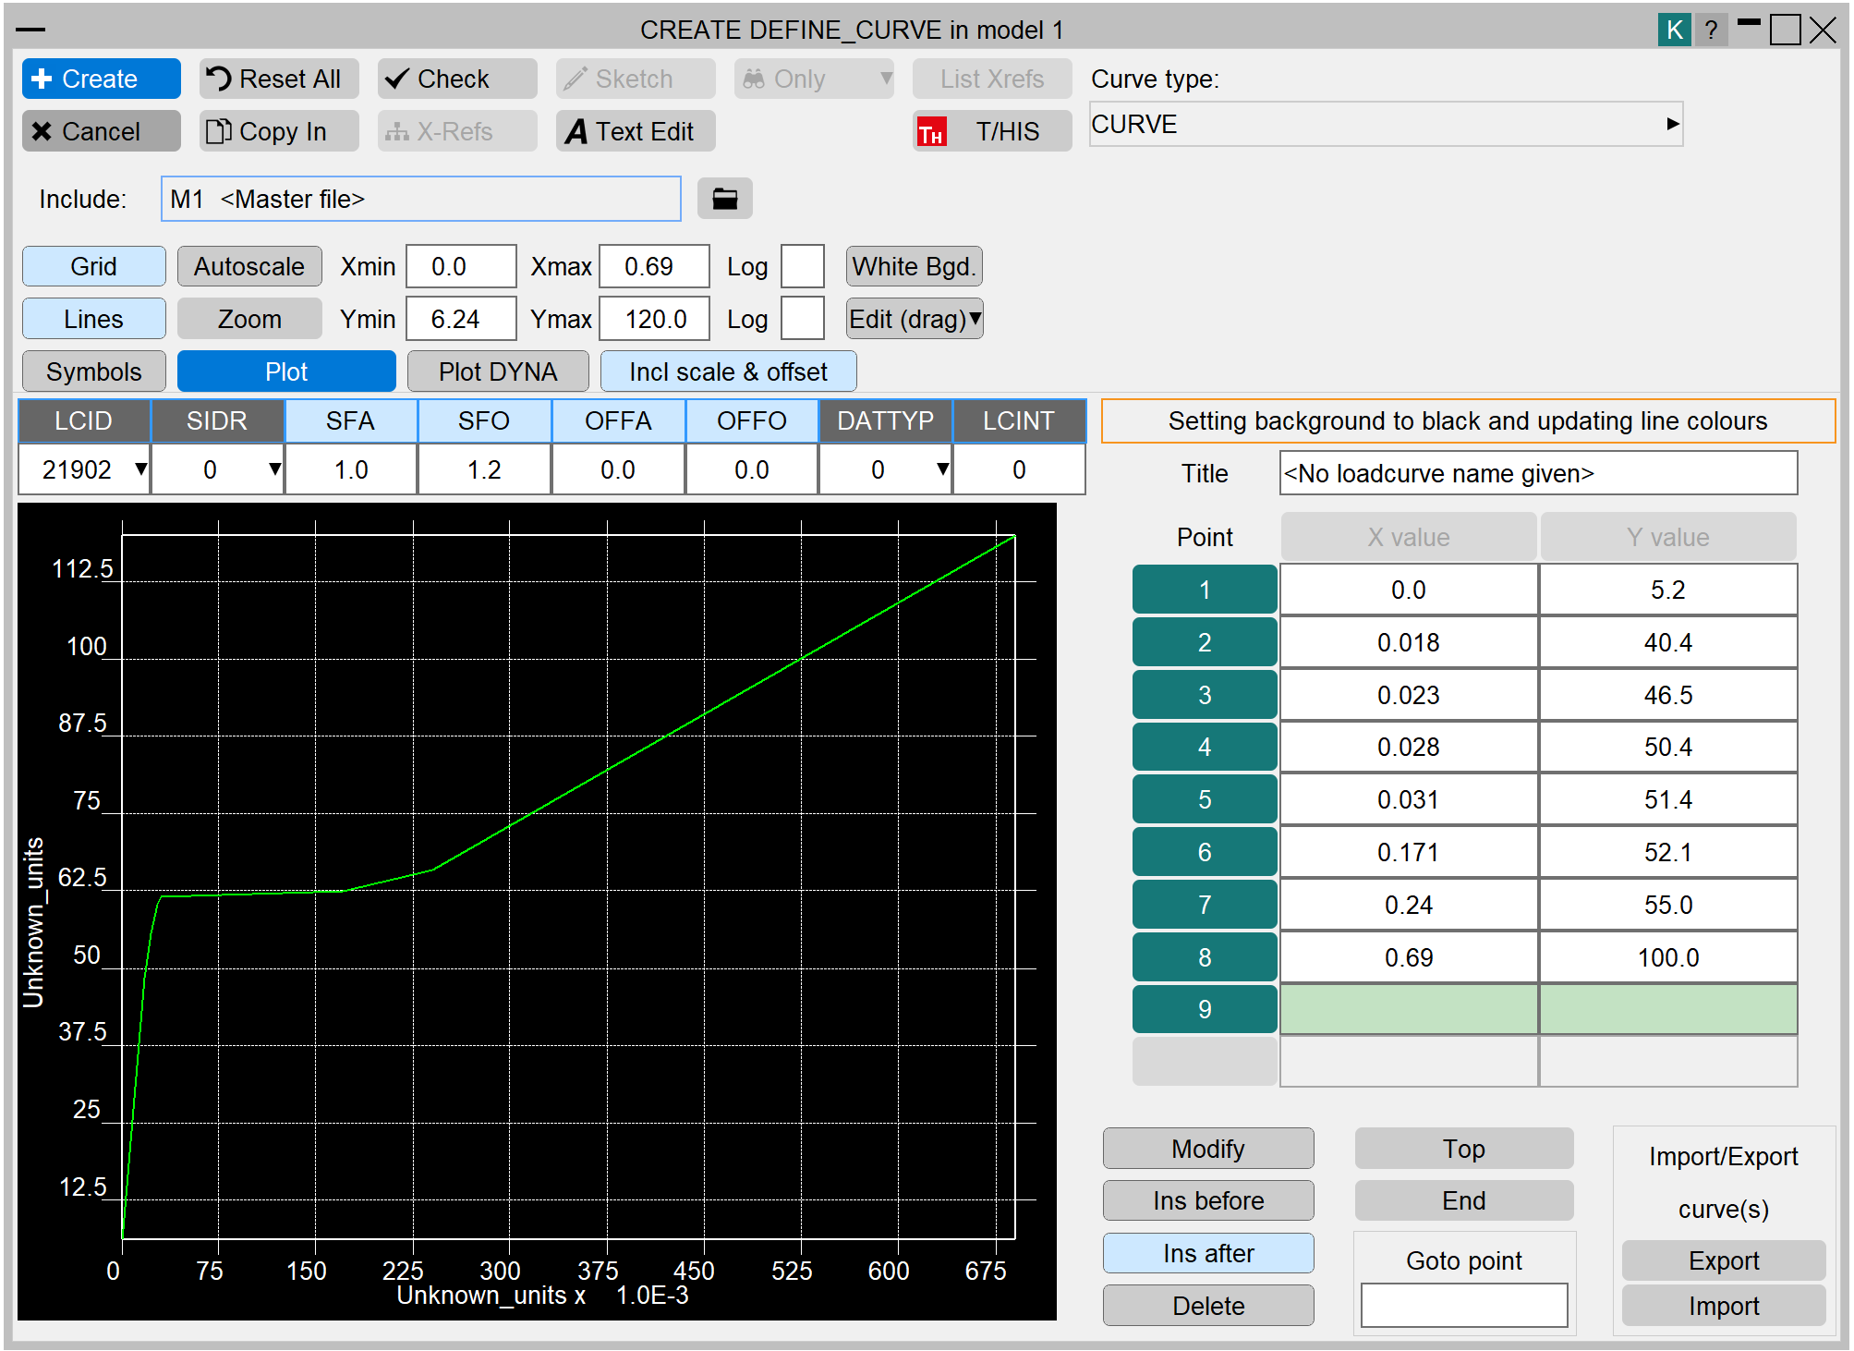Click the Delete point button
The height and width of the screenshot is (1351, 1854).
[x=1207, y=1306]
